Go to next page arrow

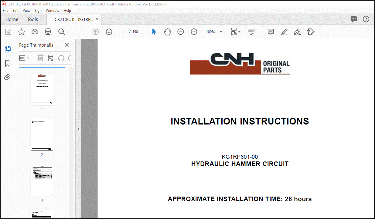point(109,32)
